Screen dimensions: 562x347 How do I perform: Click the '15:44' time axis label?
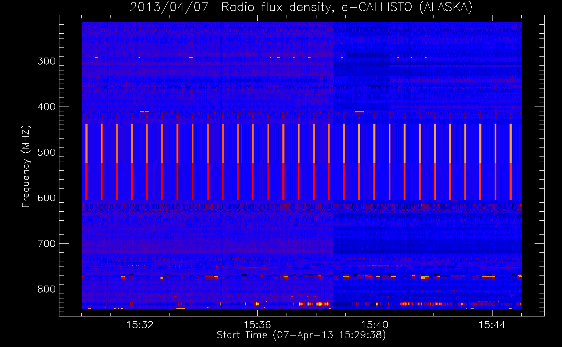[492, 325]
